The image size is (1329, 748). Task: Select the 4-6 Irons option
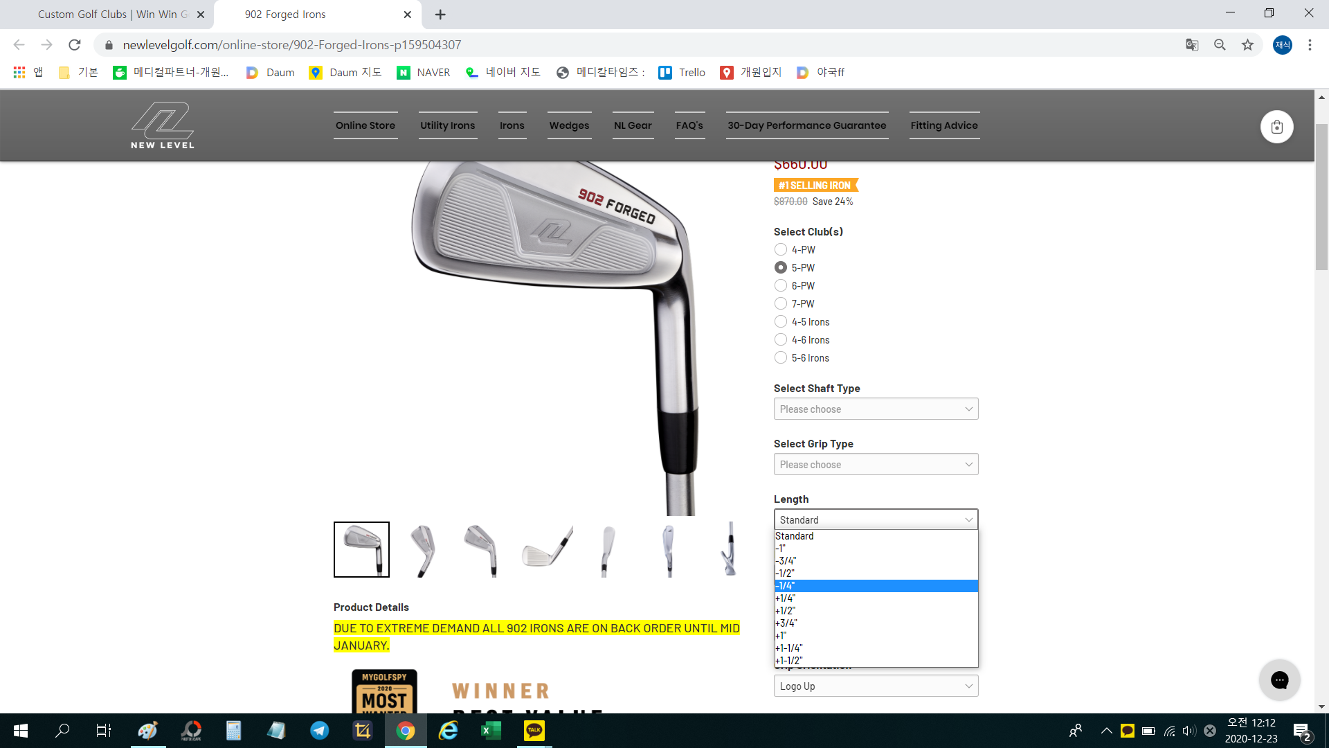click(x=781, y=339)
